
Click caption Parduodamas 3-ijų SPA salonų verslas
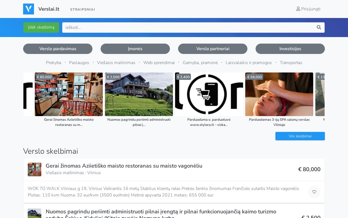[279, 122]
